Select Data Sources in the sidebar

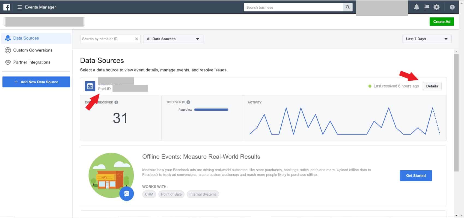(x=36, y=38)
